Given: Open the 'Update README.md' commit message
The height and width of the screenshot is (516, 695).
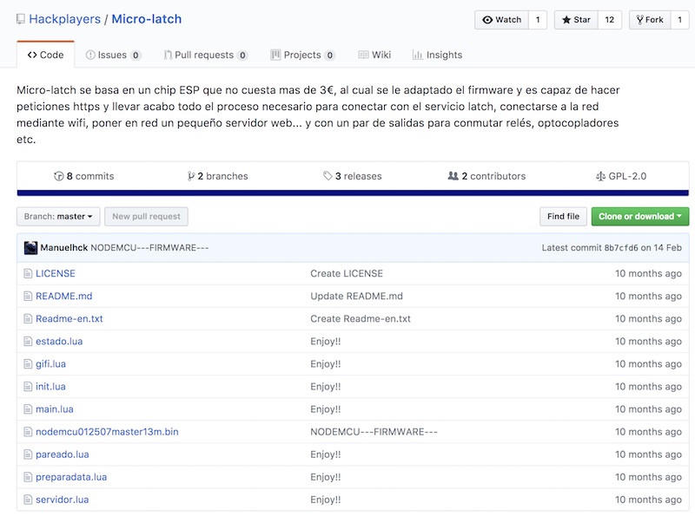Looking at the screenshot, I should pos(356,296).
